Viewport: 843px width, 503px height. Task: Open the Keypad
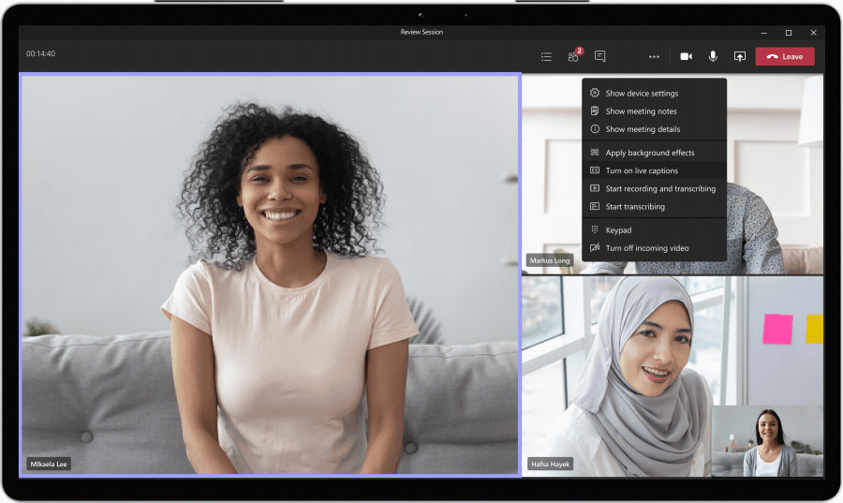coord(618,230)
